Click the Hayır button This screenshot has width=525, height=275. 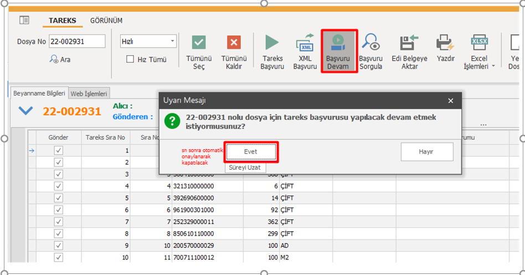click(427, 151)
